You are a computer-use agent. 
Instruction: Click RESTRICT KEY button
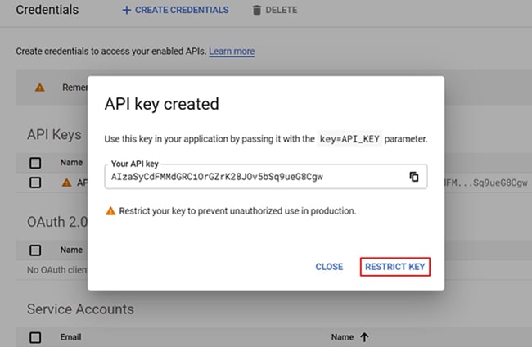point(395,267)
